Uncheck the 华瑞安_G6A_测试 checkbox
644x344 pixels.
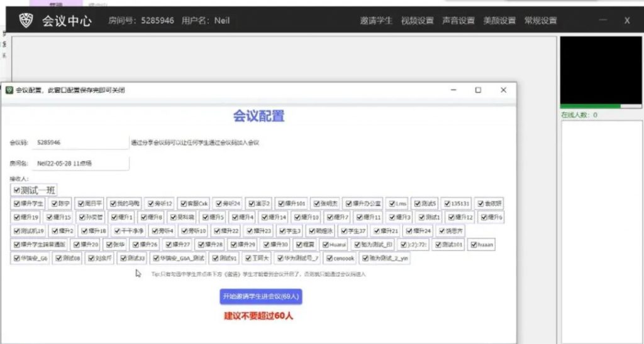tap(156, 258)
